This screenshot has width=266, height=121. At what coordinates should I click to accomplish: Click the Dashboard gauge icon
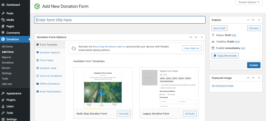[x=3, y=5]
